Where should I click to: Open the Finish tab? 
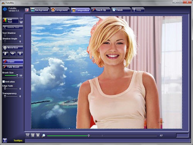[x=121, y=10]
